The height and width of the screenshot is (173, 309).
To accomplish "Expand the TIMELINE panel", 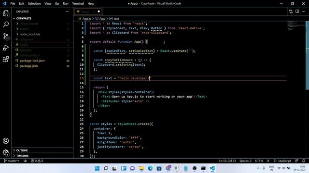I will (42, 156).
